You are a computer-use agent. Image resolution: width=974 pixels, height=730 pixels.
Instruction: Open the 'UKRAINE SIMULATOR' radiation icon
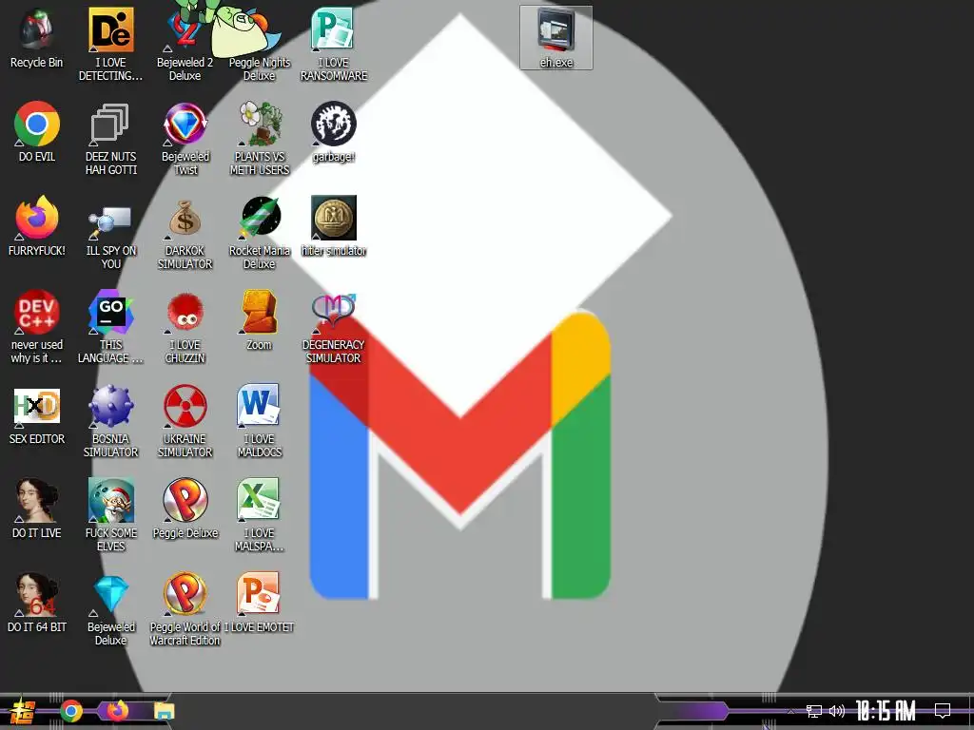click(185, 421)
